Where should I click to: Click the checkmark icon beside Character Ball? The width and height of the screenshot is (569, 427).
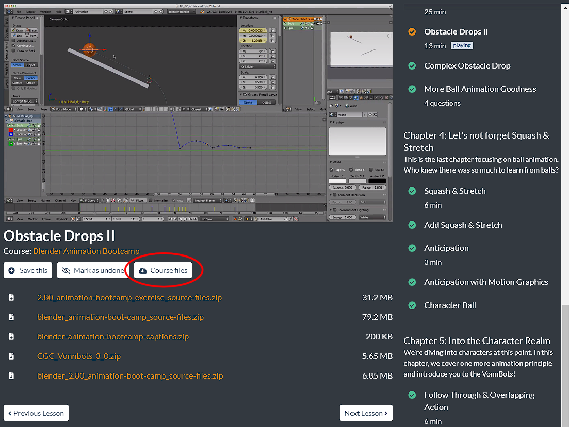(412, 305)
